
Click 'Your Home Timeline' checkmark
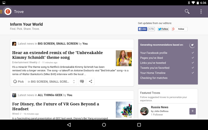(193, 73)
